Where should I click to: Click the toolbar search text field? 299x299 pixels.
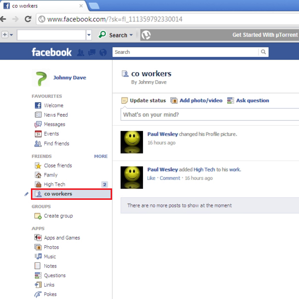point(51,35)
